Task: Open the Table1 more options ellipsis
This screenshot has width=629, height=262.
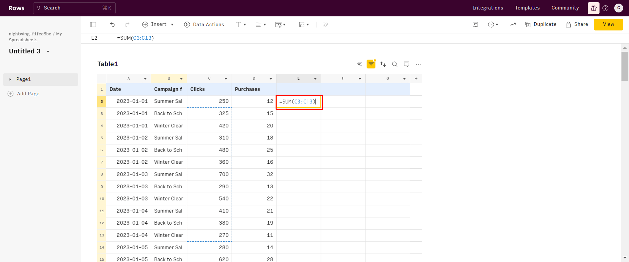Action: click(x=418, y=64)
